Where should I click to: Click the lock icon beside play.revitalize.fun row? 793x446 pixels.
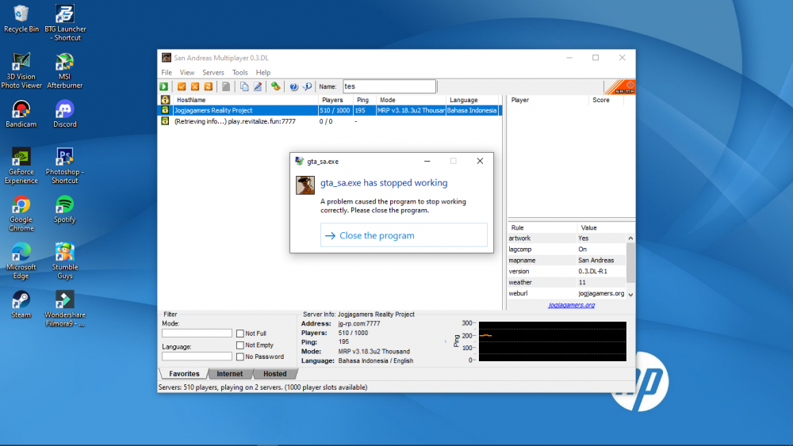165,121
